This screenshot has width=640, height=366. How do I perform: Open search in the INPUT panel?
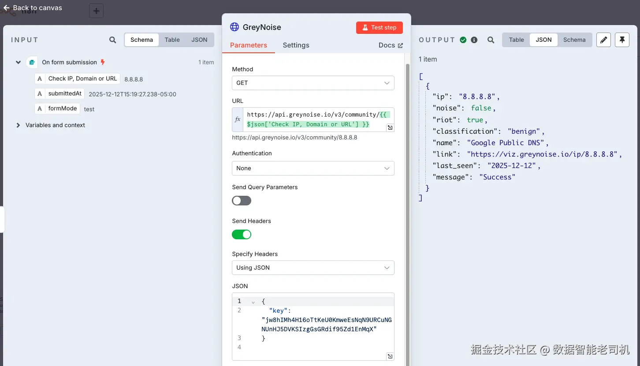pyautogui.click(x=113, y=40)
